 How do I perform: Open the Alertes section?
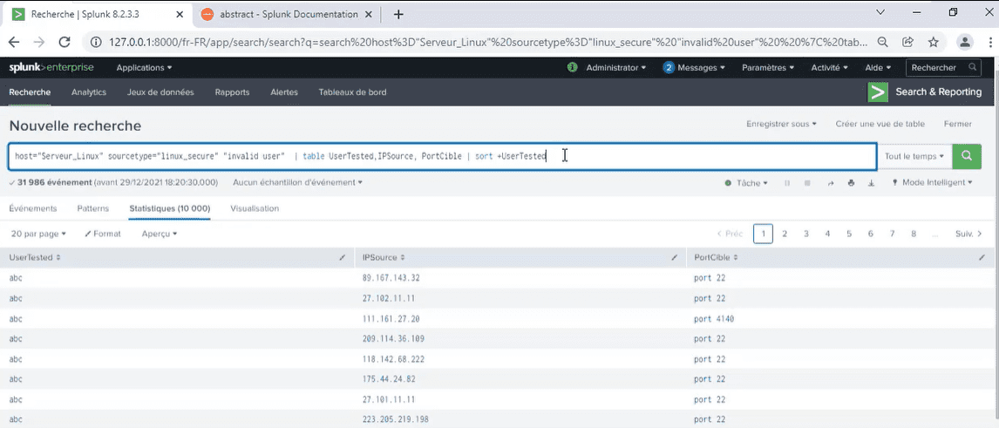(x=284, y=92)
